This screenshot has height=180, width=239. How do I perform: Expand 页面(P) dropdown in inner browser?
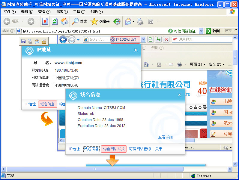tap(204, 65)
